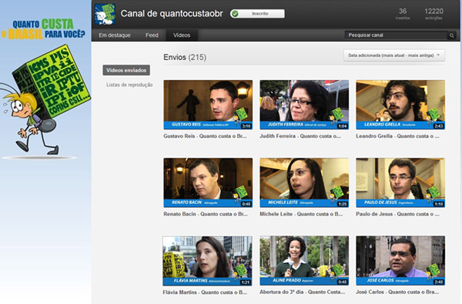Switch to the Em destaque tab
The image size is (462, 304).
point(115,35)
